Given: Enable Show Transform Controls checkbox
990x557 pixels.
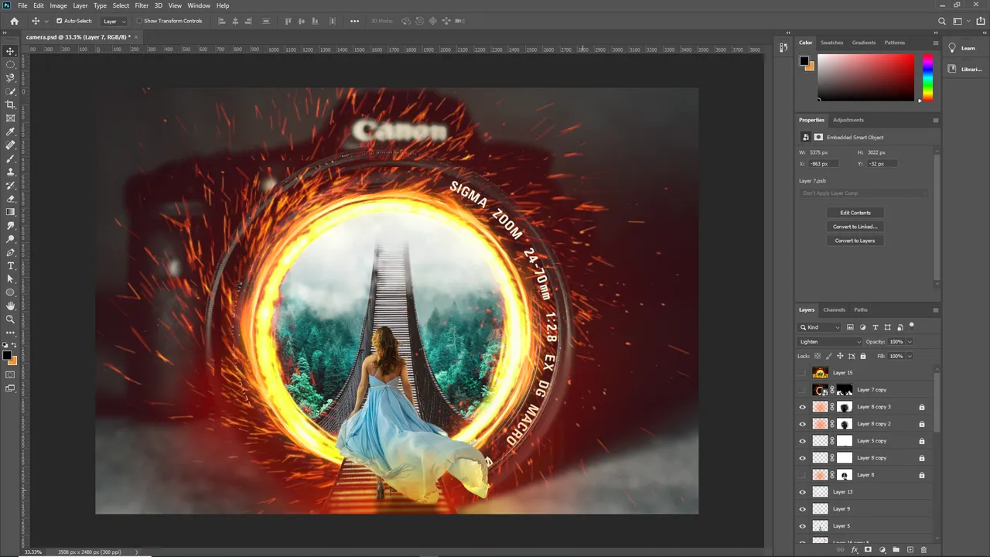Looking at the screenshot, I should tap(139, 21).
